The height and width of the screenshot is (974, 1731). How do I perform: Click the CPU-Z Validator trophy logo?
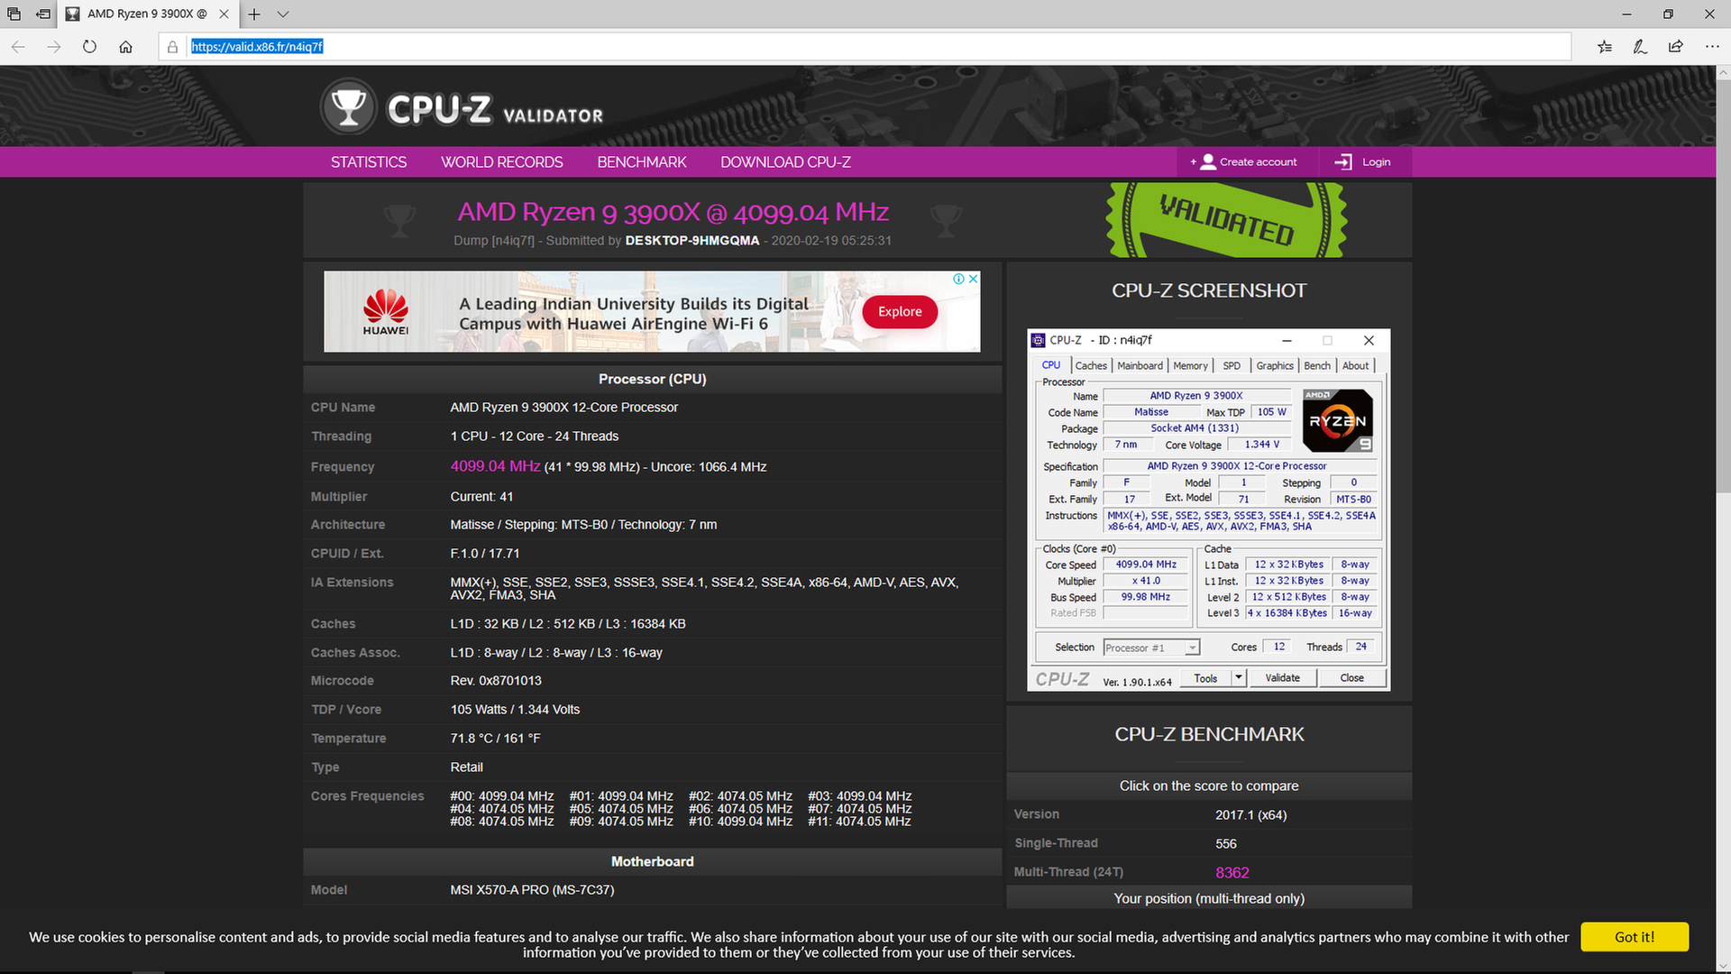(348, 107)
